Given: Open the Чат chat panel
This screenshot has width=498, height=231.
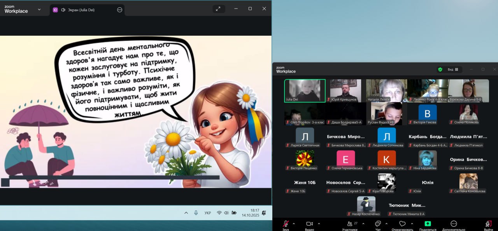Looking at the screenshot, I should coord(378,224).
